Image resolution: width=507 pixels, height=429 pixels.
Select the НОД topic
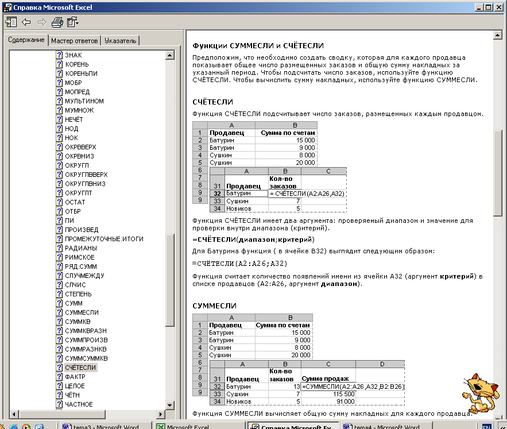tap(71, 129)
